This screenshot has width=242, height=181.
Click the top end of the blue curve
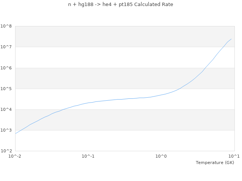(231, 39)
